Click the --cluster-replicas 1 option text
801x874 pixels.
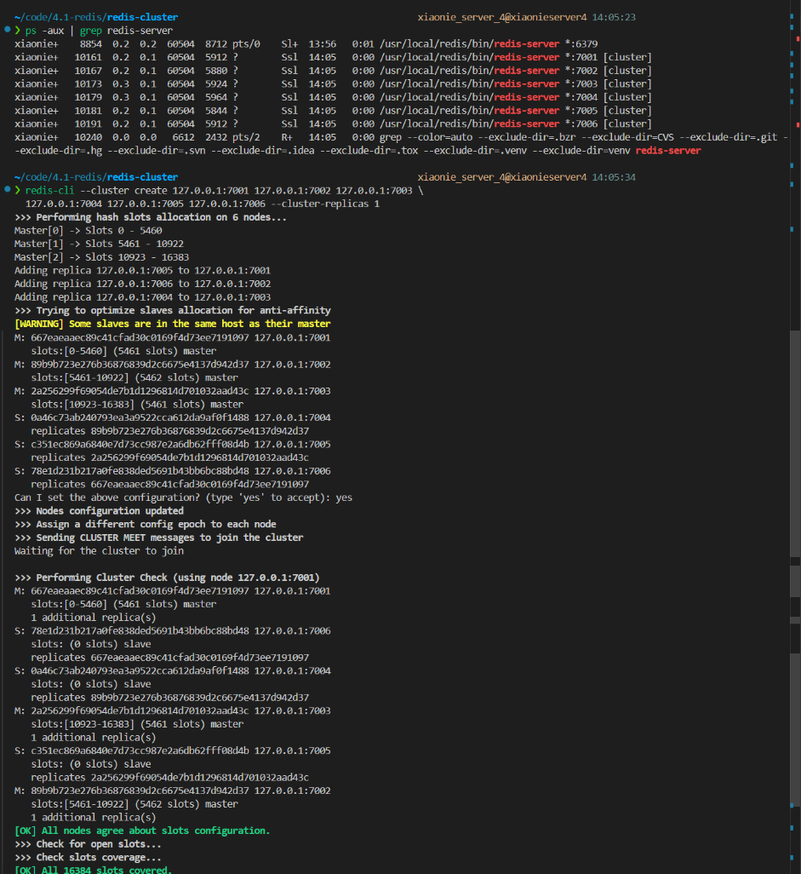coord(325,204)
